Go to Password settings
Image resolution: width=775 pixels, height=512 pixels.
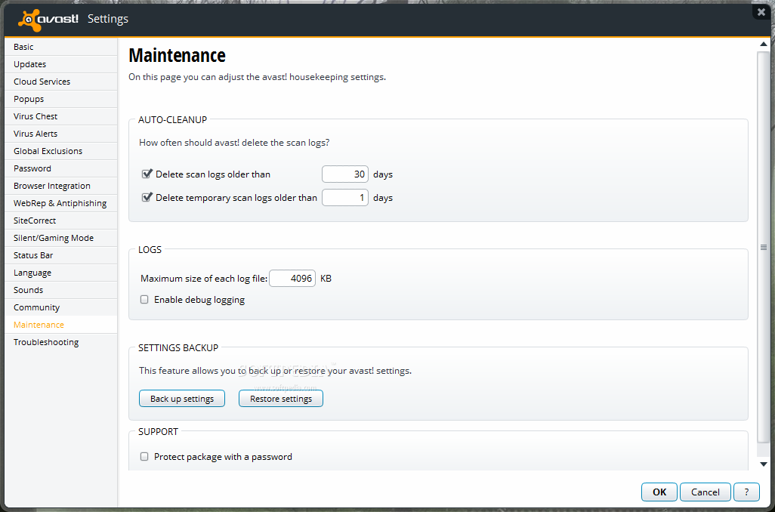(x=61, y=168)
